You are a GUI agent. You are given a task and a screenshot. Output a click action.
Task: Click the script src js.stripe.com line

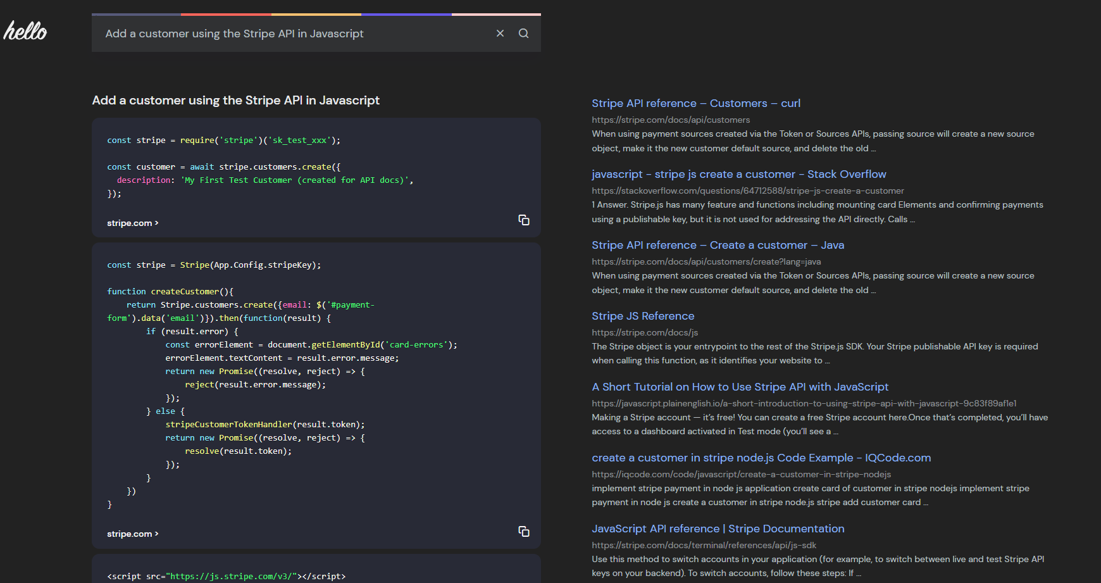pyautogui.click(x=227, y=576)
